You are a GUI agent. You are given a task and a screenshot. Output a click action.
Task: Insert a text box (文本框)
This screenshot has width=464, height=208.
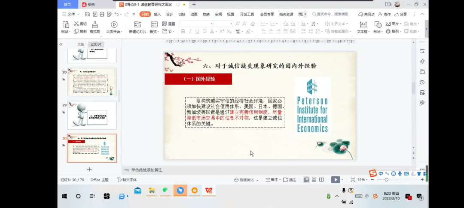363,24
